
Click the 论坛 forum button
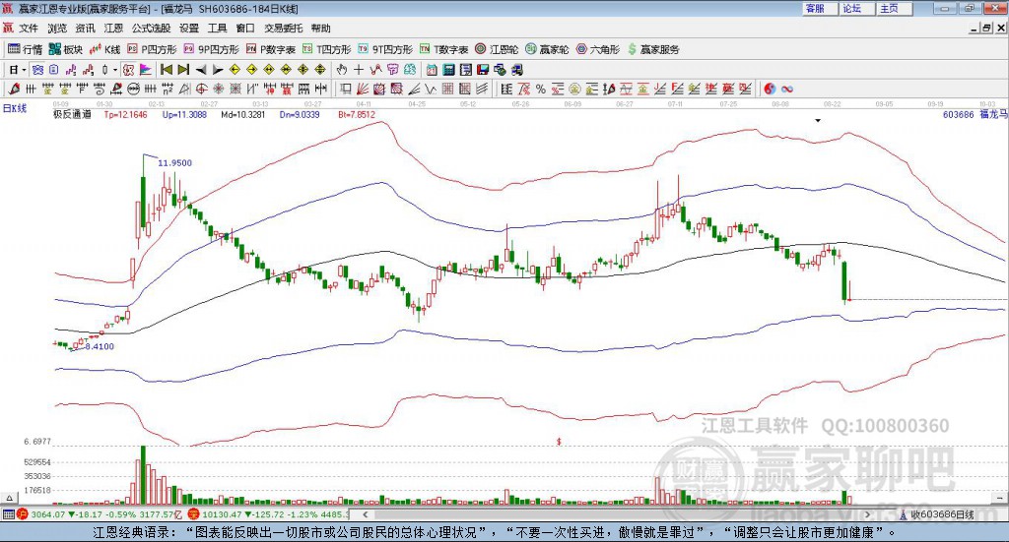pyautogui.click(x=856, y=8)
